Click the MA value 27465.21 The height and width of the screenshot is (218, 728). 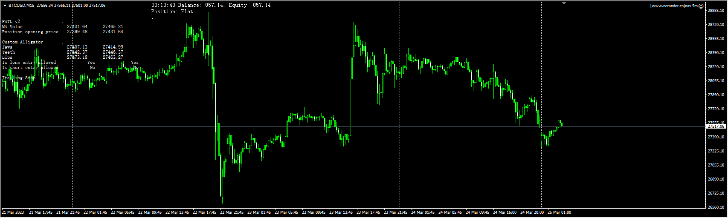(113, 26)
